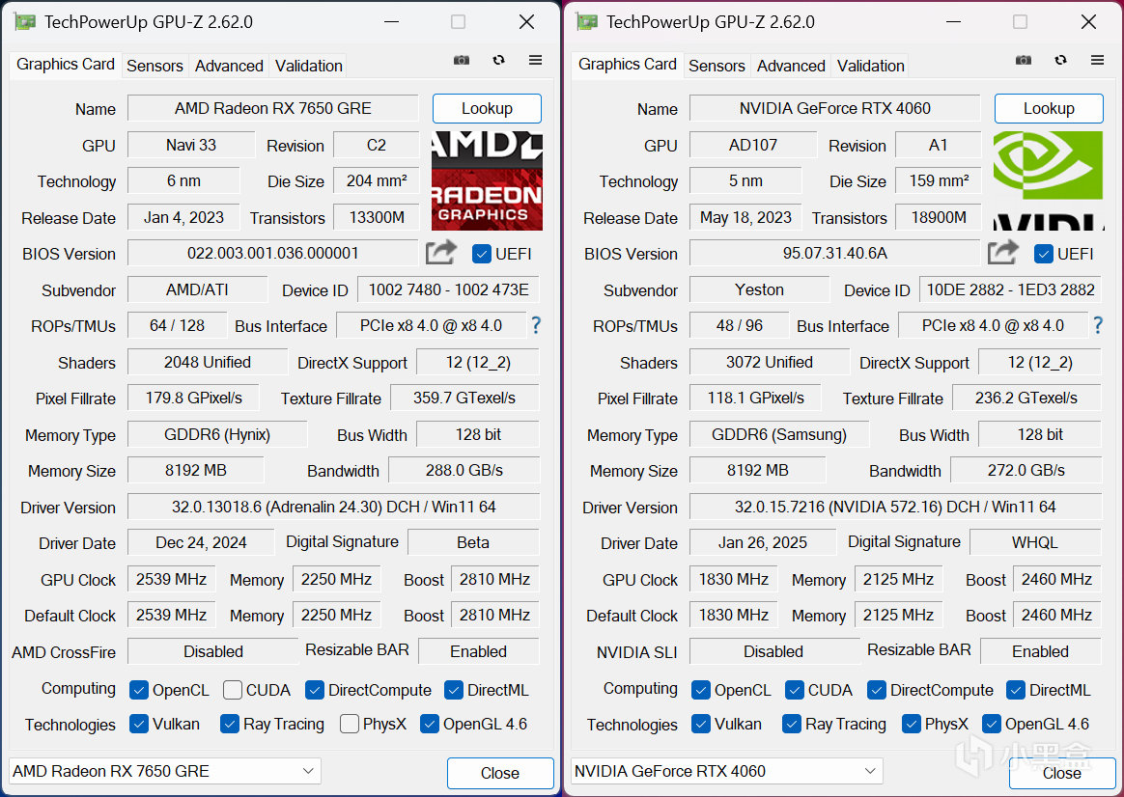Switch to Advanced tab in AMD window

[x=229, y=66]
